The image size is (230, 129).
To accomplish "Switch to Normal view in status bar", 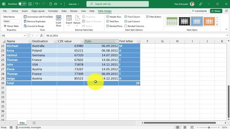I will tap(178, 128).
